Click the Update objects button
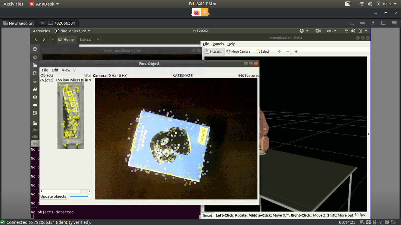This screenshot has height=225, width=401. tap(53, 196)
